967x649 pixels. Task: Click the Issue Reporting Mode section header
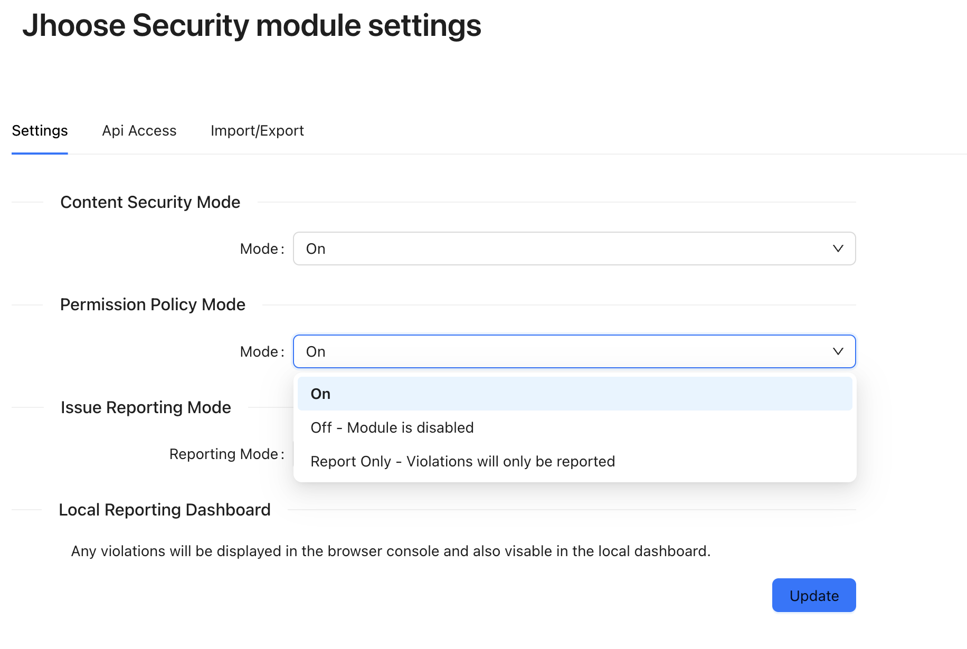coord(146,407)
